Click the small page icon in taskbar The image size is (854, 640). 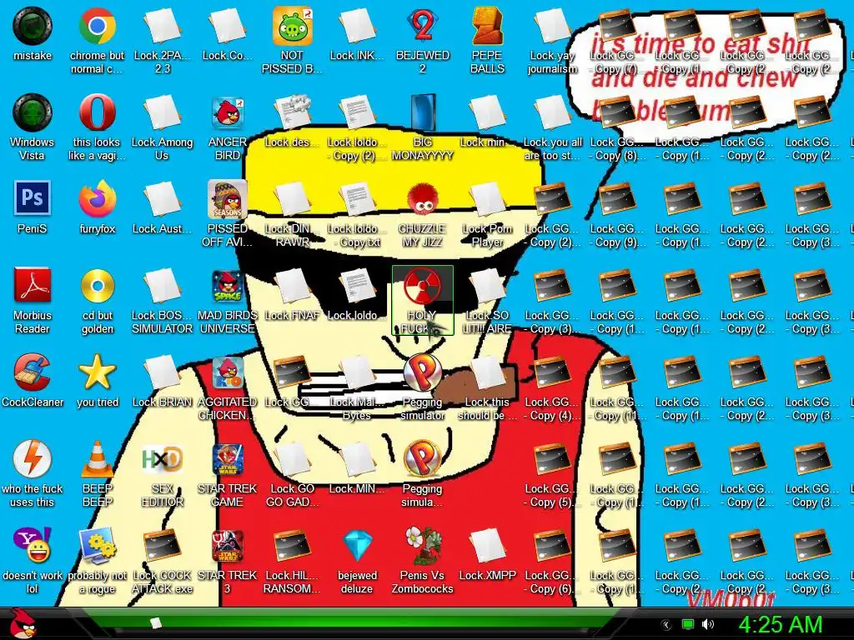(x=156, y=623)
